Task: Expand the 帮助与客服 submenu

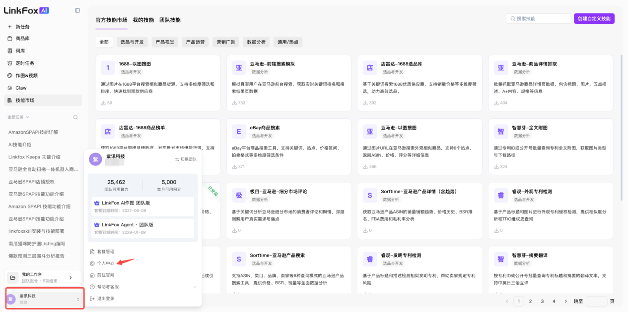Action: [143, 287]
